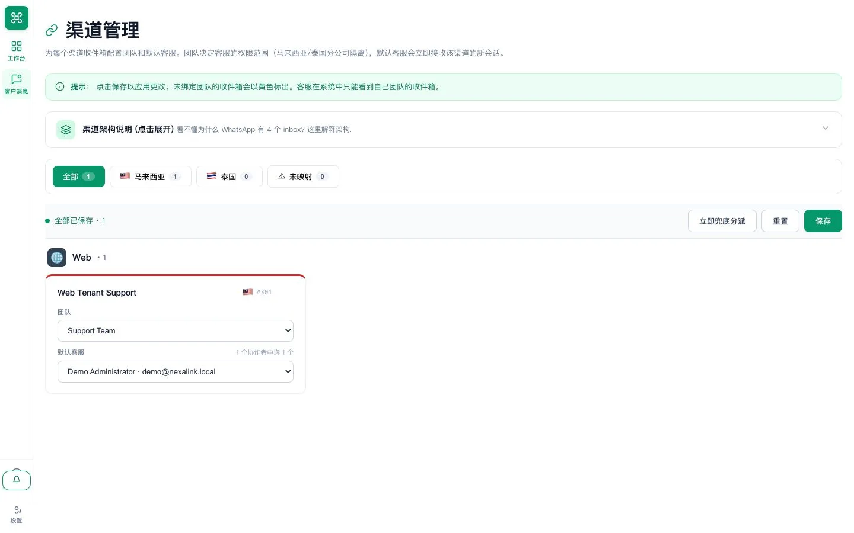This screenshot has width=854, height=533.
Task: Click the 重置 button
Action: (x=780, y=221)
